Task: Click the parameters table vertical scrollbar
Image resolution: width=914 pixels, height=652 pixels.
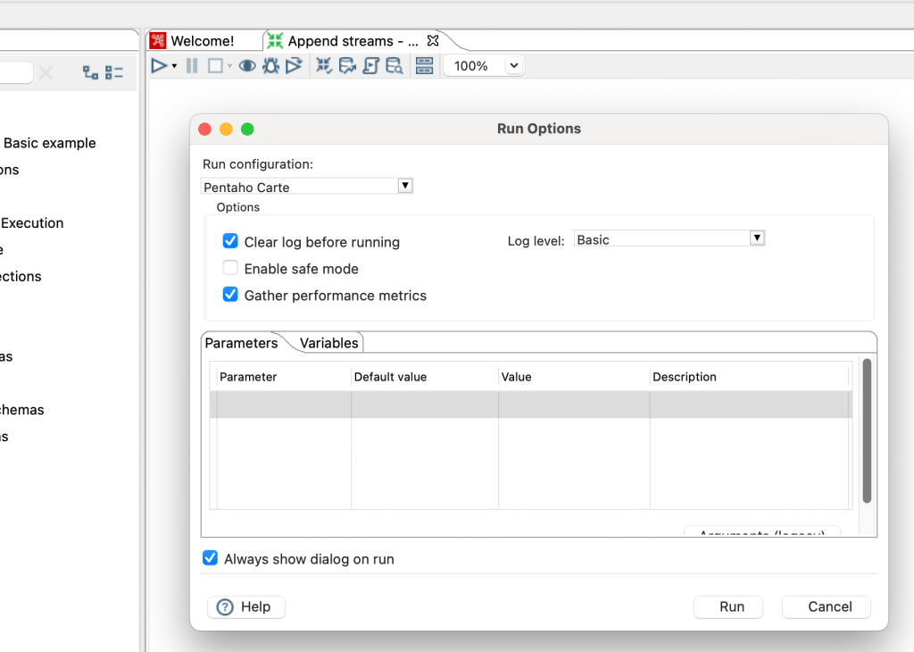Action: (x=866, y=430)
